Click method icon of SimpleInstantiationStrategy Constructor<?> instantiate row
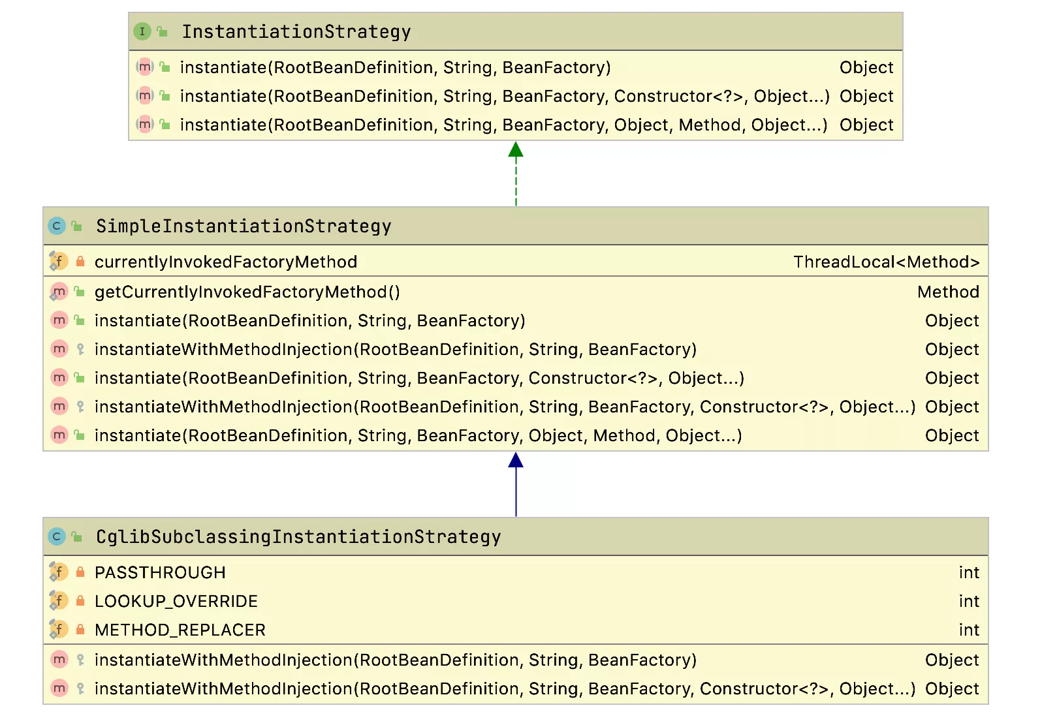The height and width of the screenshot is (727, 1042). pyautogui.click(x=59, y=377)
